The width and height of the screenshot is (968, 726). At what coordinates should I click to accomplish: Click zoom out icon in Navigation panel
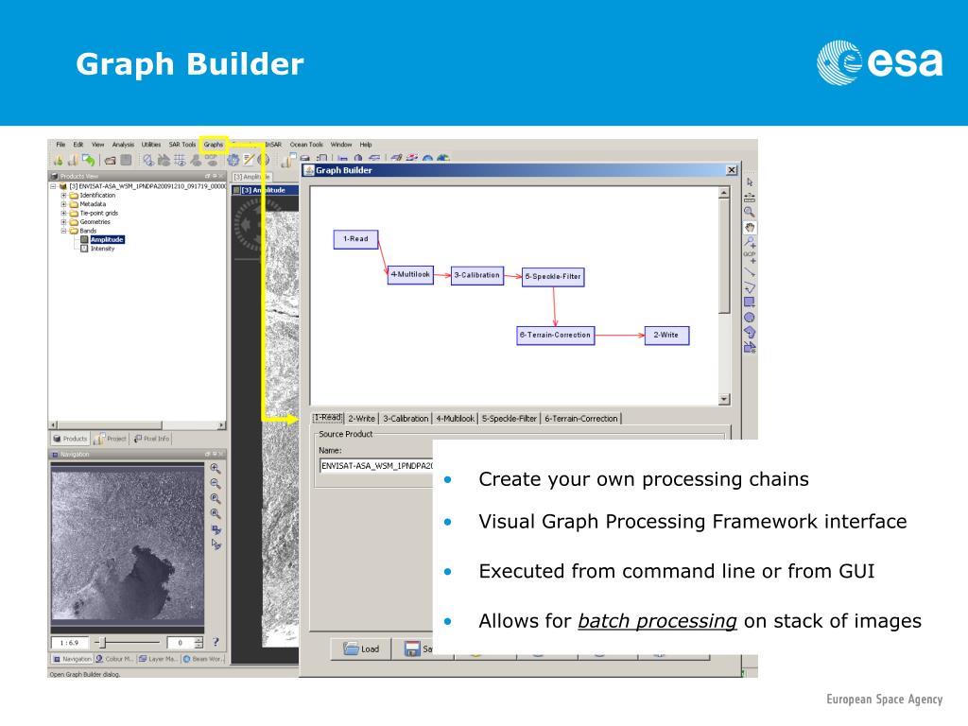tap(216, 483)
